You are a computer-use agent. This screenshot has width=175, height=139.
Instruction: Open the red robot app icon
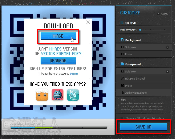click(57, 95)
